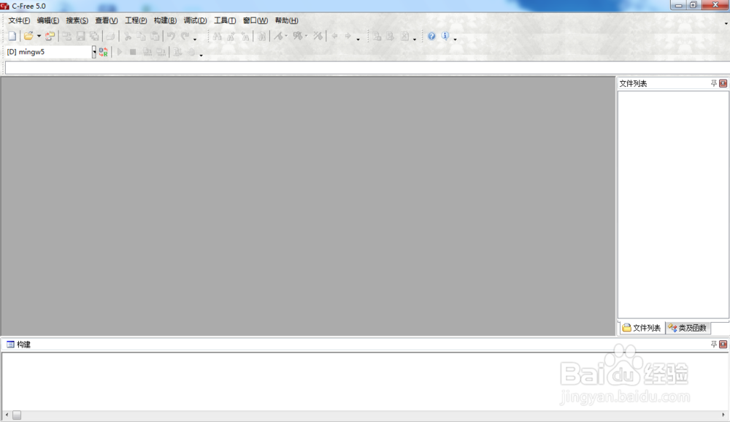730x422 pixels.
Task: Open the 工具(T) menu
Action: [225, 20]
